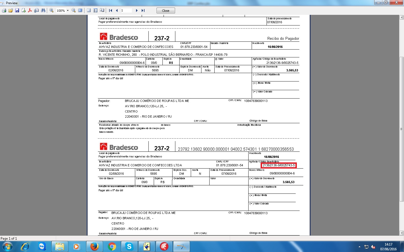Click the Print icon in the toolbar

point(4,10)
